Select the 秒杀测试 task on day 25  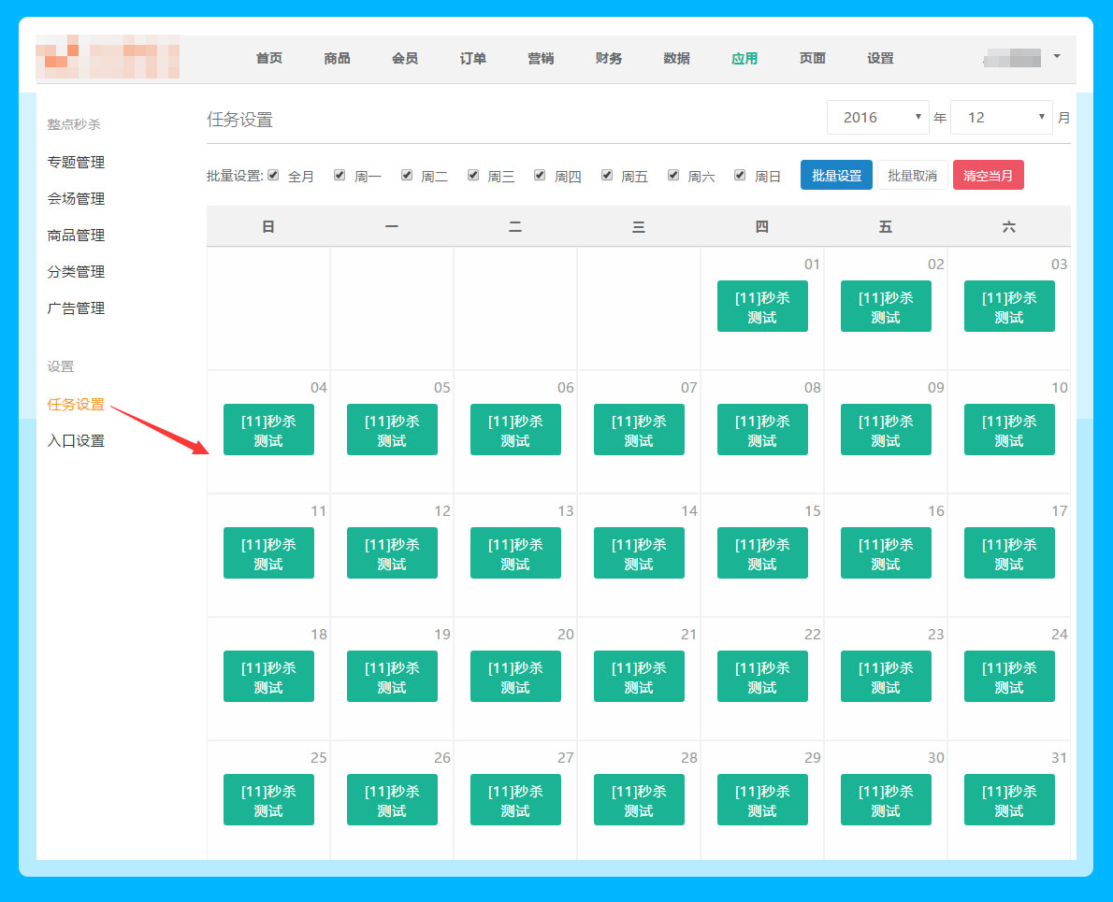tap(268, 800)
